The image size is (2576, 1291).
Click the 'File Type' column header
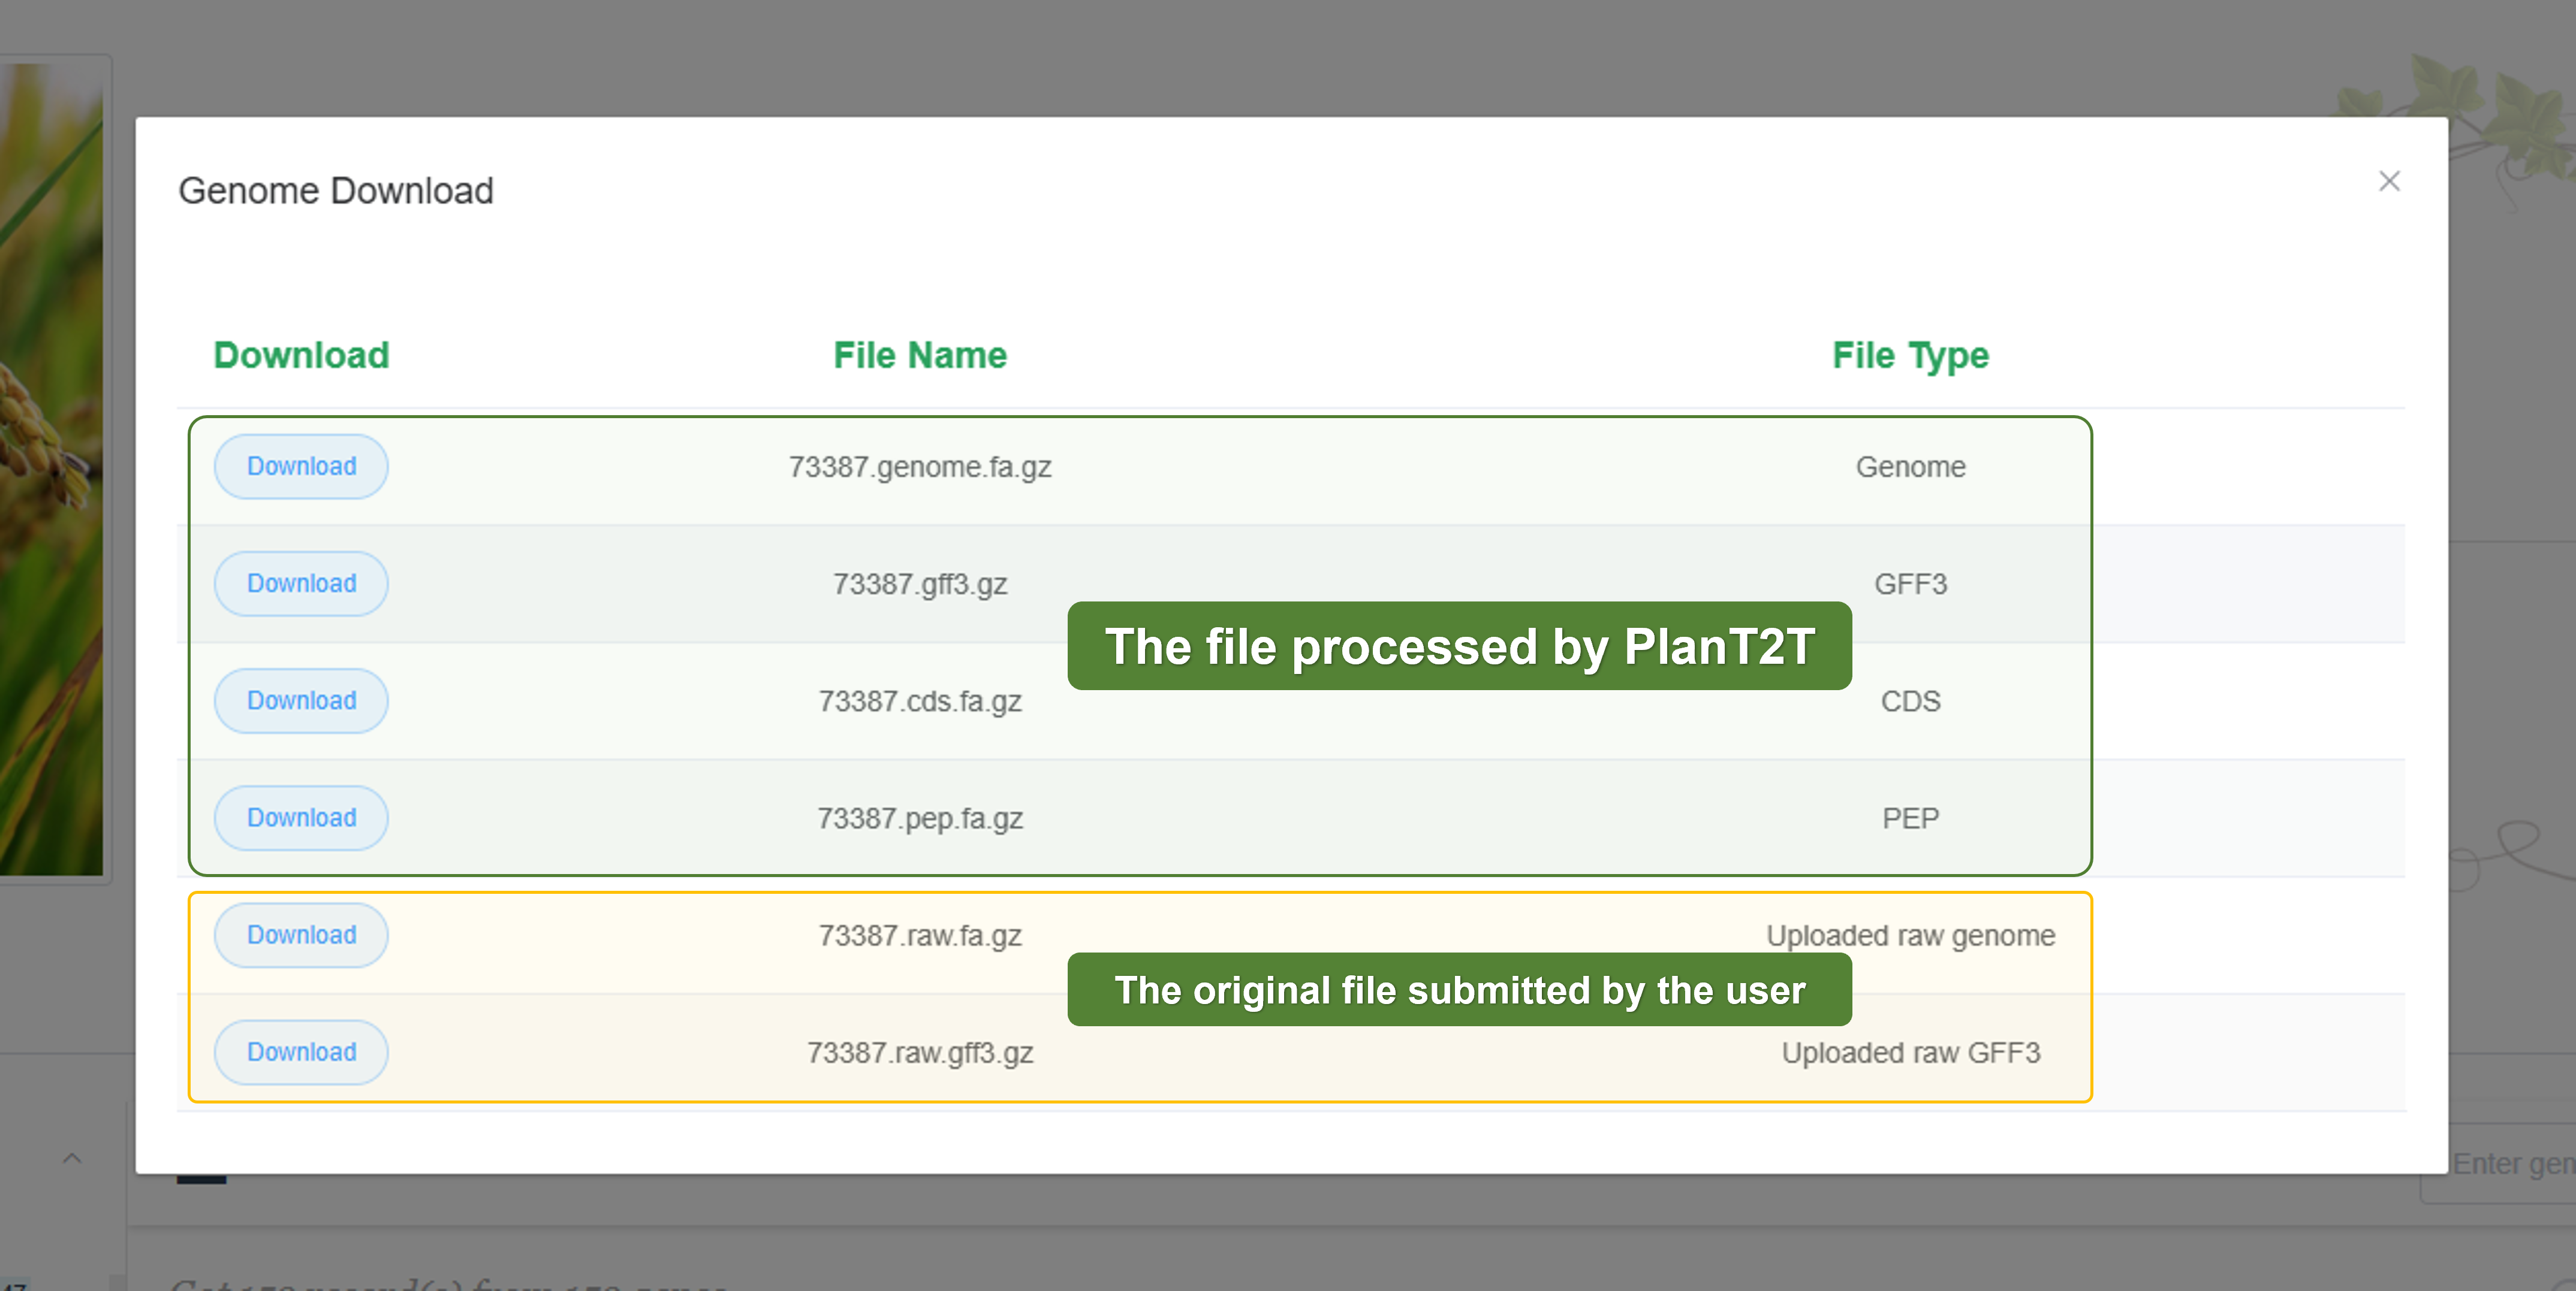click(1910, 356)
